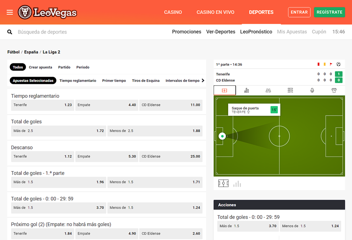Select the Apuestas Seleccionadas filter
Screen dimensions: 352x240
(33, 81)
